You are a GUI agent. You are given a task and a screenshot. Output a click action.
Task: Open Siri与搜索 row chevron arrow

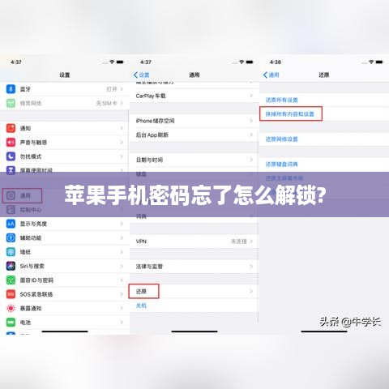click(122, 266)
